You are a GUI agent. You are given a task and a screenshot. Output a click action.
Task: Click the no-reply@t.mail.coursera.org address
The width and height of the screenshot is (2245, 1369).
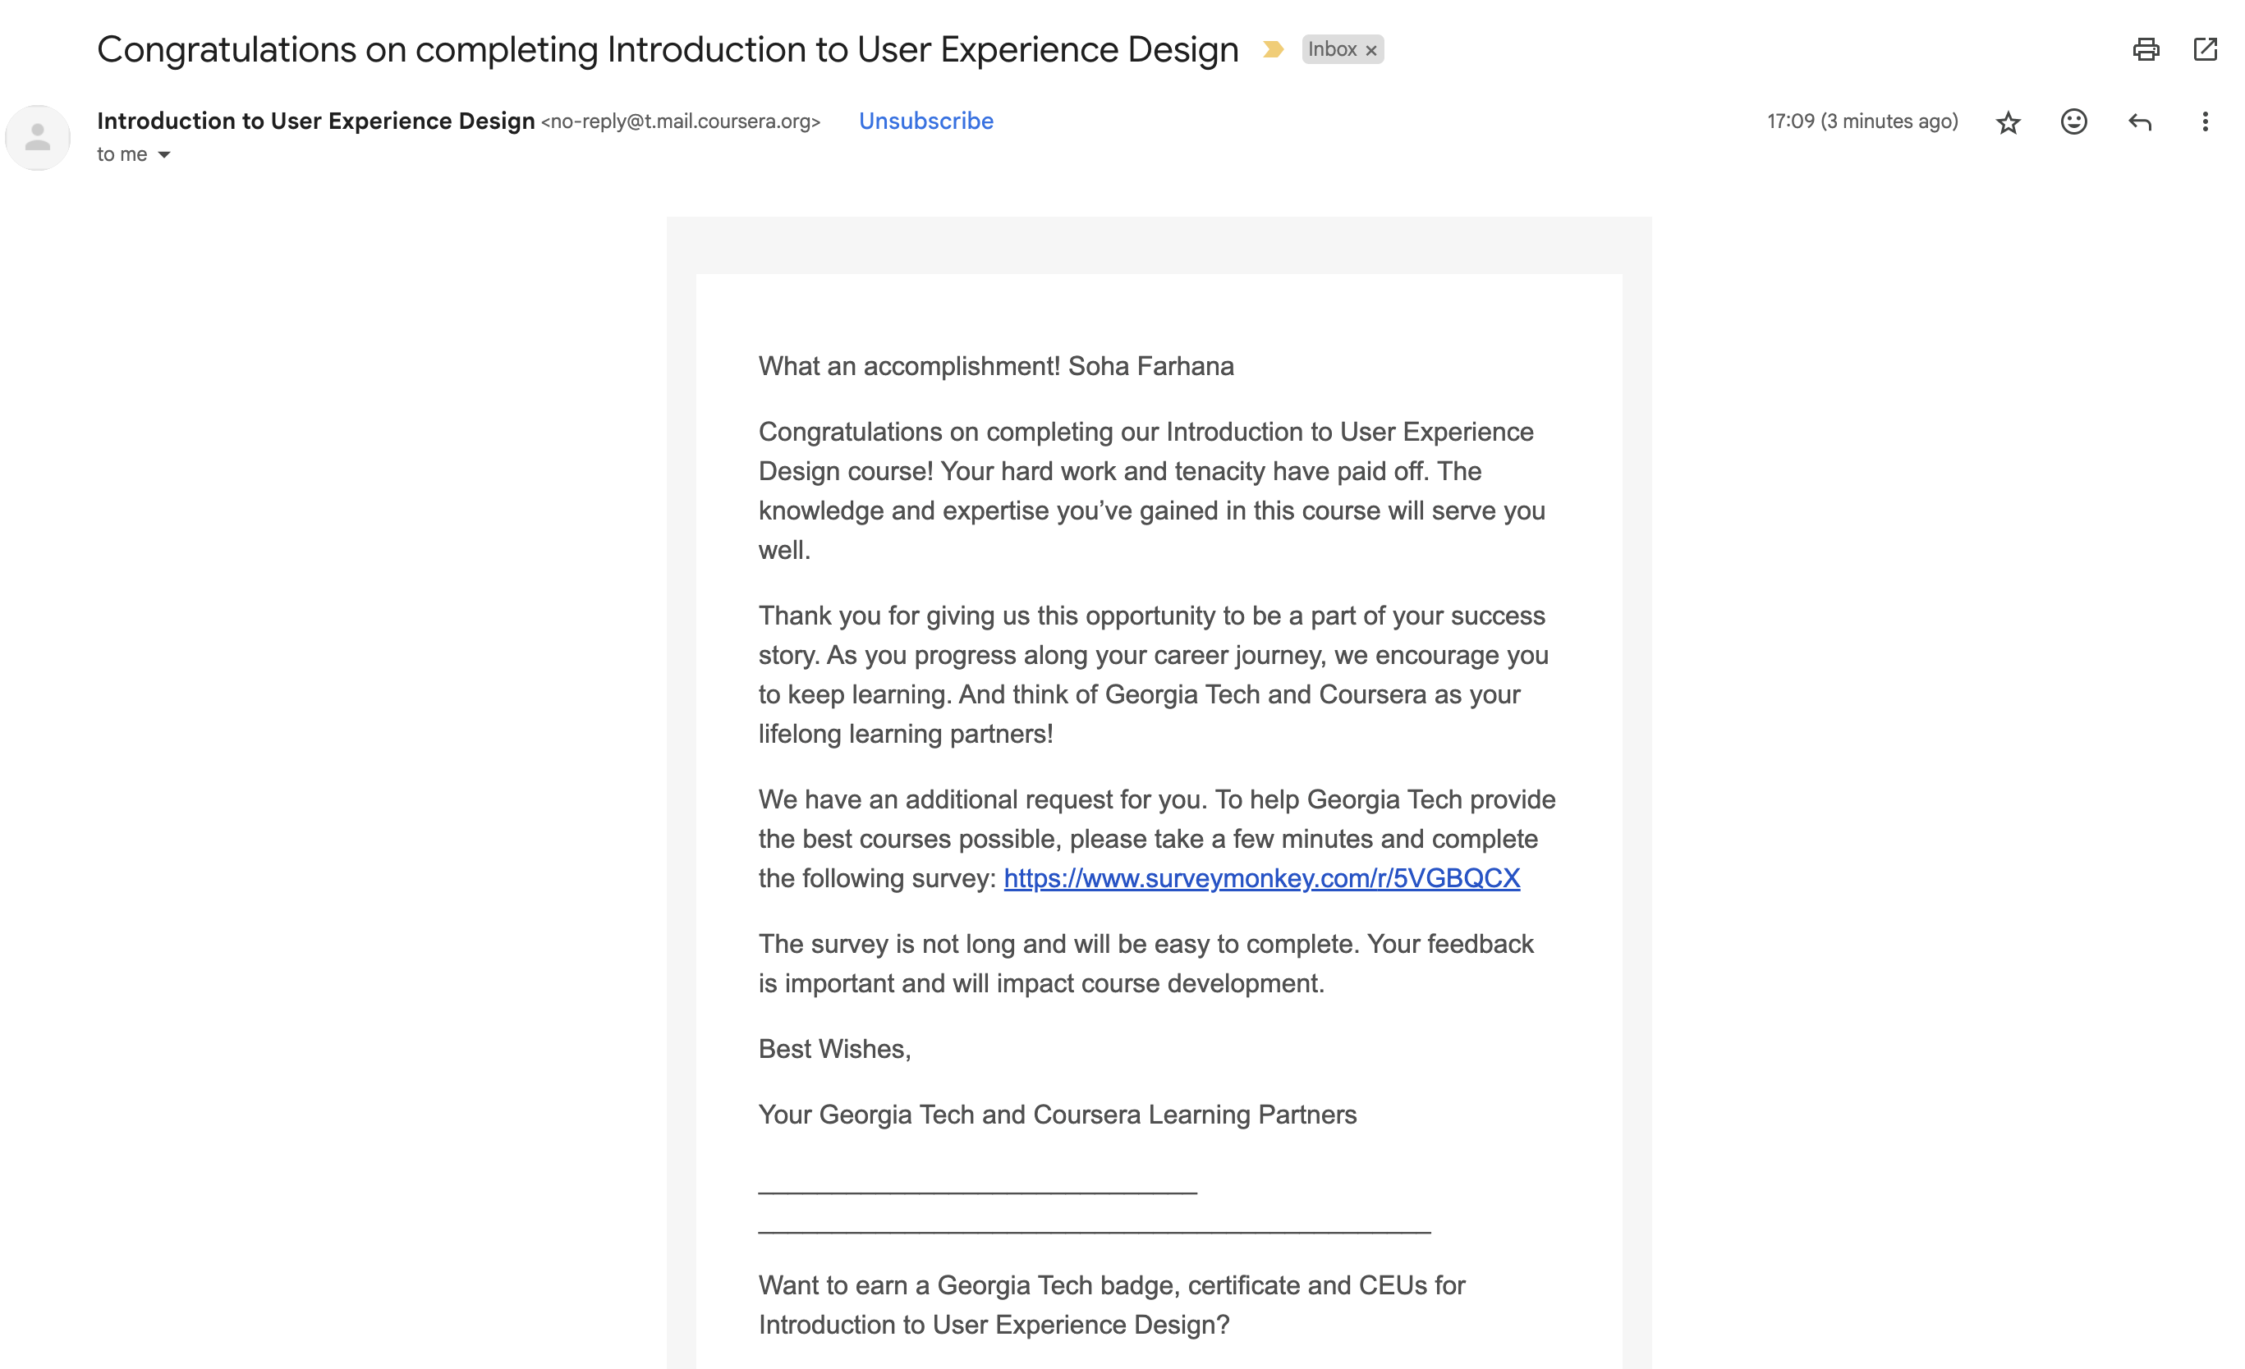click(681, 122)
